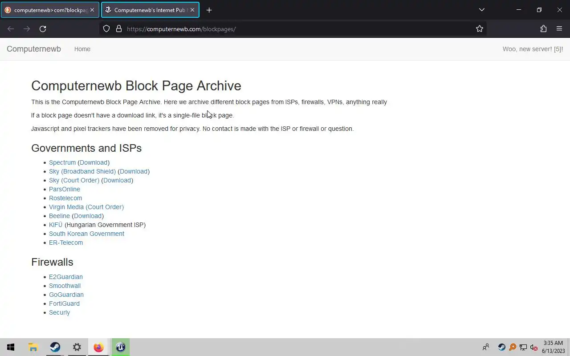Open the Rostelecom block page
570x356 pixels.
65,198
